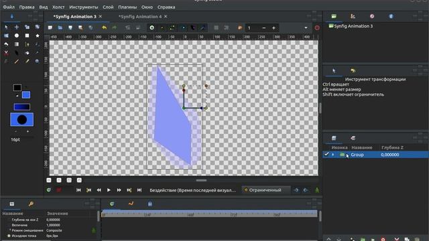
Task: Select the Fill bucket tool
Action: tap(27, 53)
